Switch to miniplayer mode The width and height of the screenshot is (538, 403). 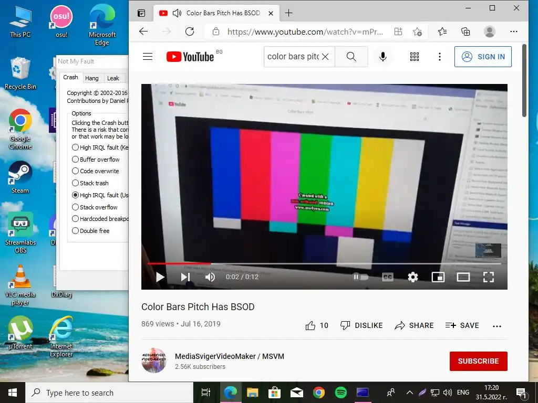click(438, 277)
